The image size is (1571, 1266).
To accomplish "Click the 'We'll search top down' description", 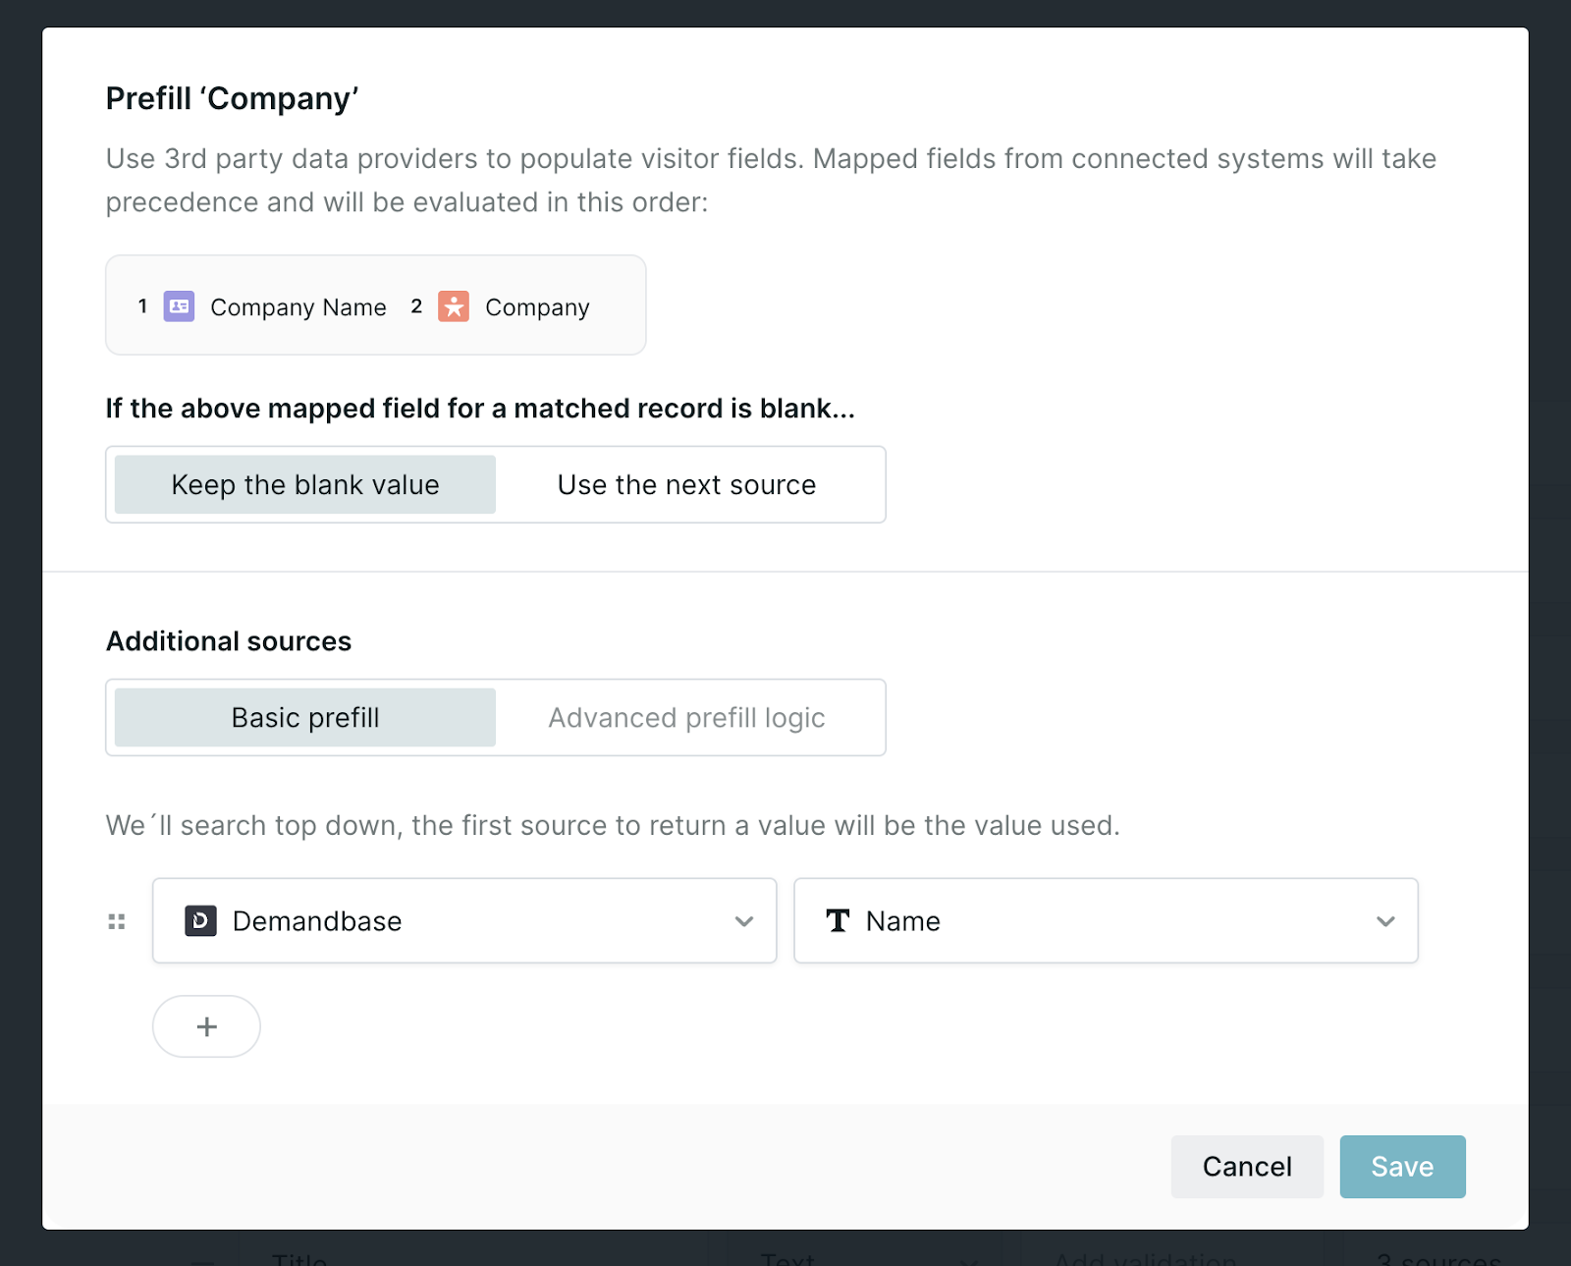I will (613, 825).
